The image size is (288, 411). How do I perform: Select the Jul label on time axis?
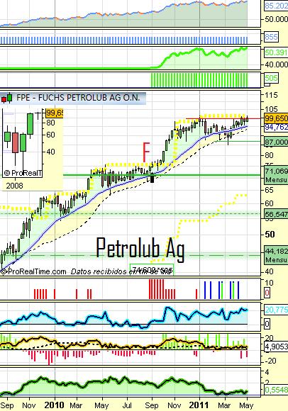(127, 405)
